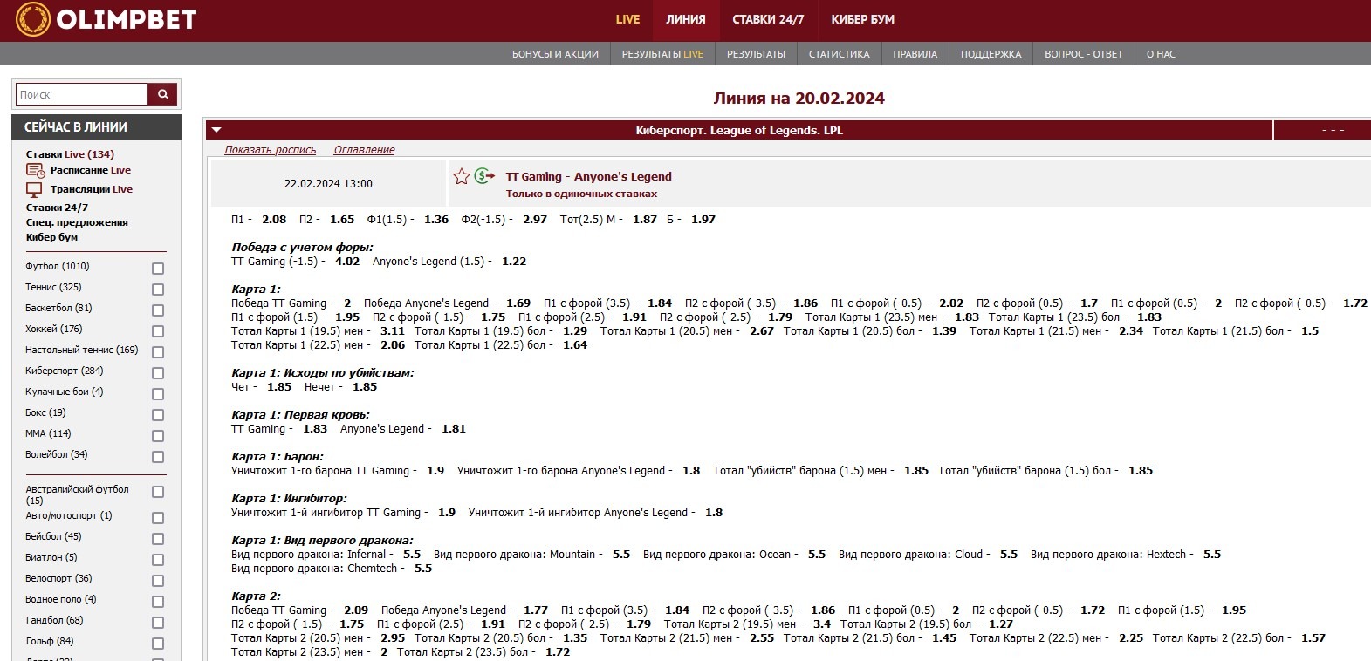This screenshot has height=661, width=1371.
Task: Tick the Бейсбол (45) checkbox
Action: [158, 539]
